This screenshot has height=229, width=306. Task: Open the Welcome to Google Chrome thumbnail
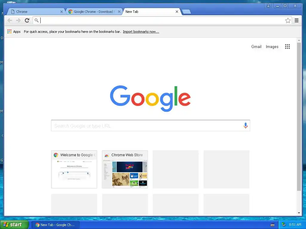[74, 169]
